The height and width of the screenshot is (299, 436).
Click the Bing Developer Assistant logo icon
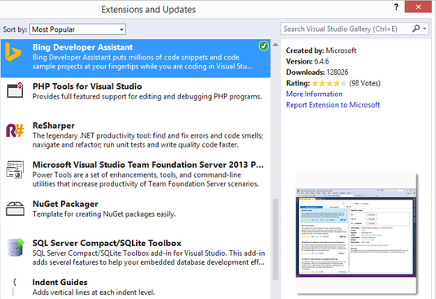13,52
